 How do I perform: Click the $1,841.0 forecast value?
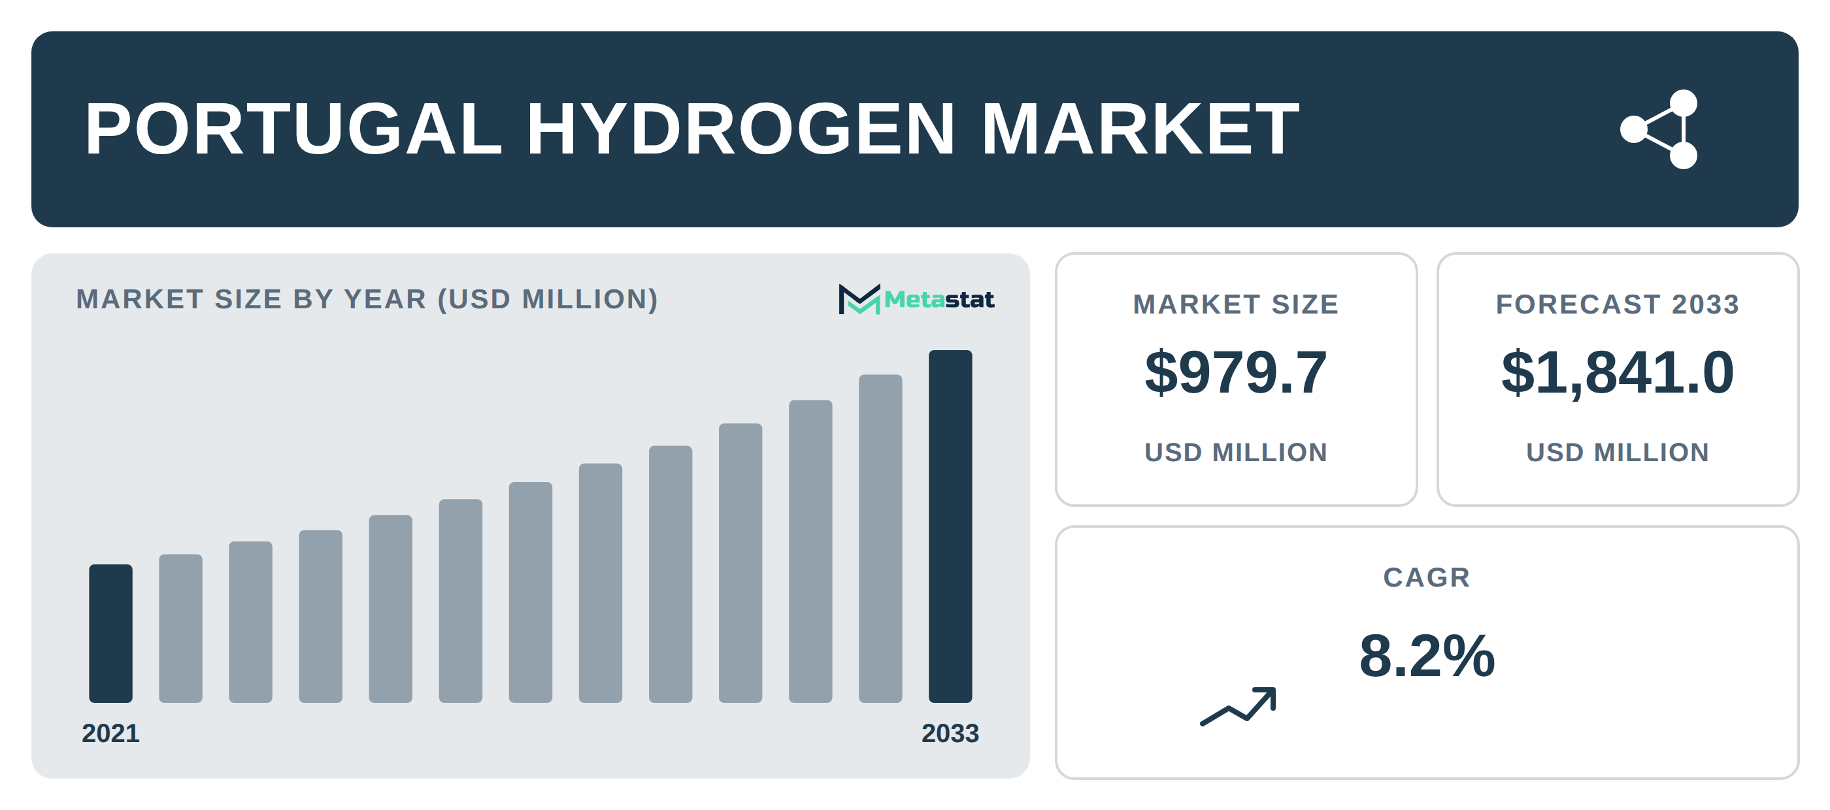[1618, 373]
